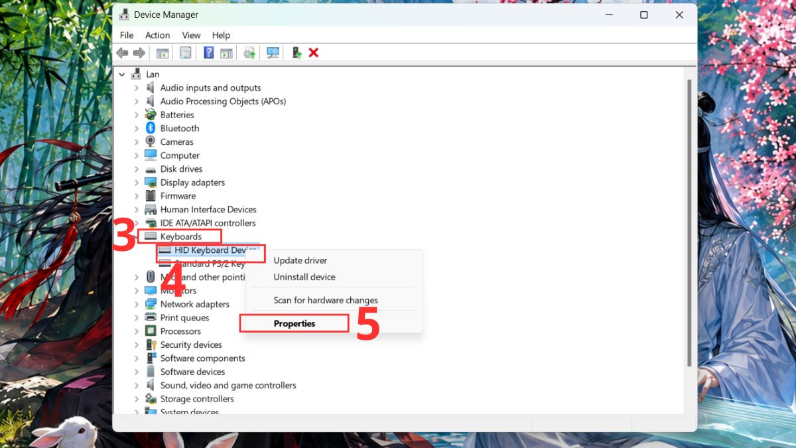The image size is (796, 448).
Task: Open the Action menu
Action: tap(157, 35)
